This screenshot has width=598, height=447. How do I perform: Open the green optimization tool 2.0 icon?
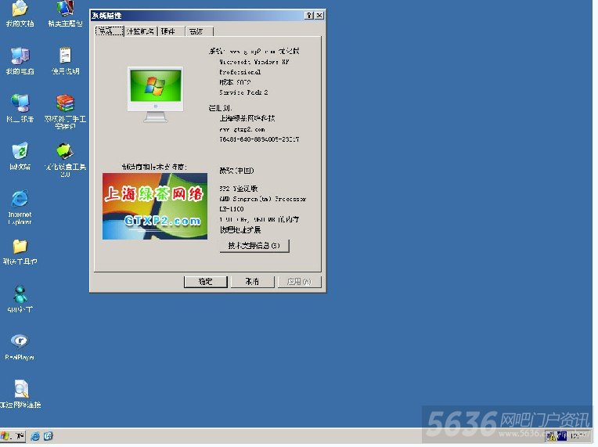coord(65,160)
